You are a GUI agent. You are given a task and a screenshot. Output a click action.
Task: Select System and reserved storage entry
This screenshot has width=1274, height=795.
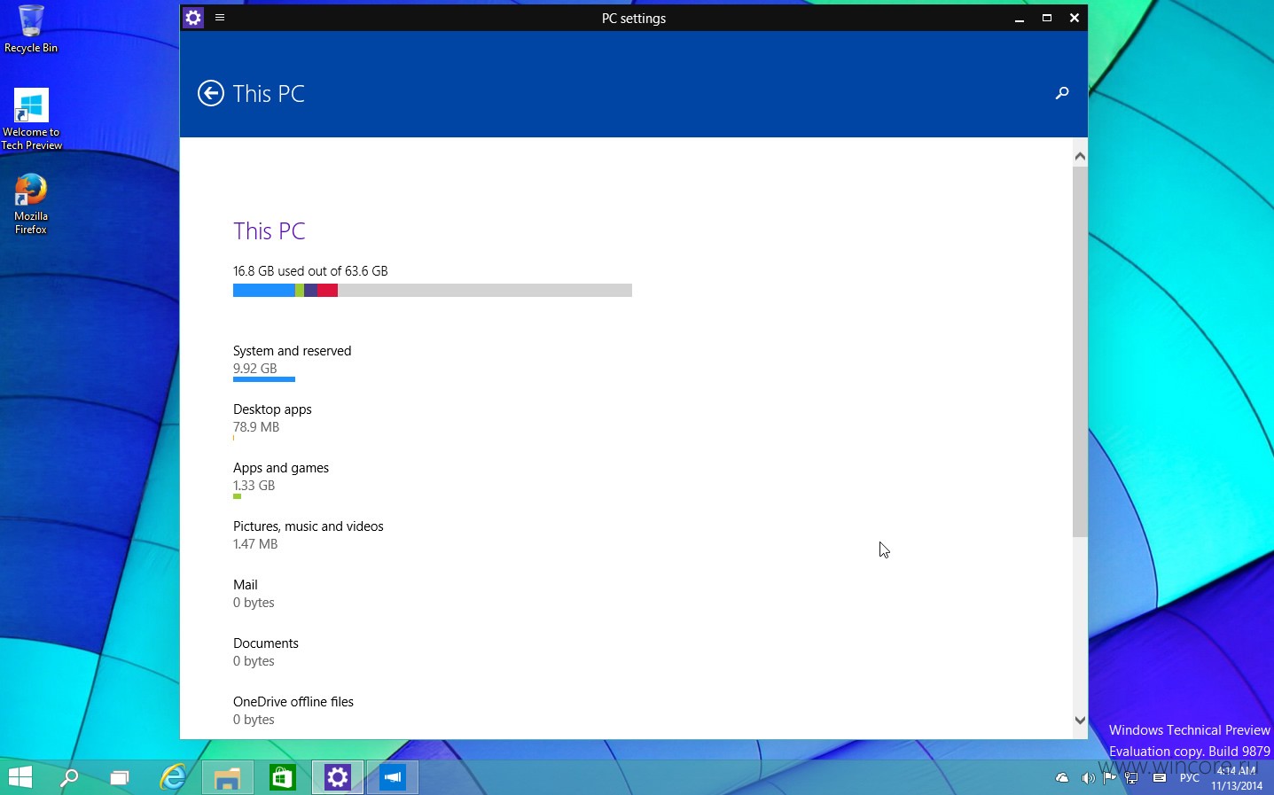tap(292, 363)
